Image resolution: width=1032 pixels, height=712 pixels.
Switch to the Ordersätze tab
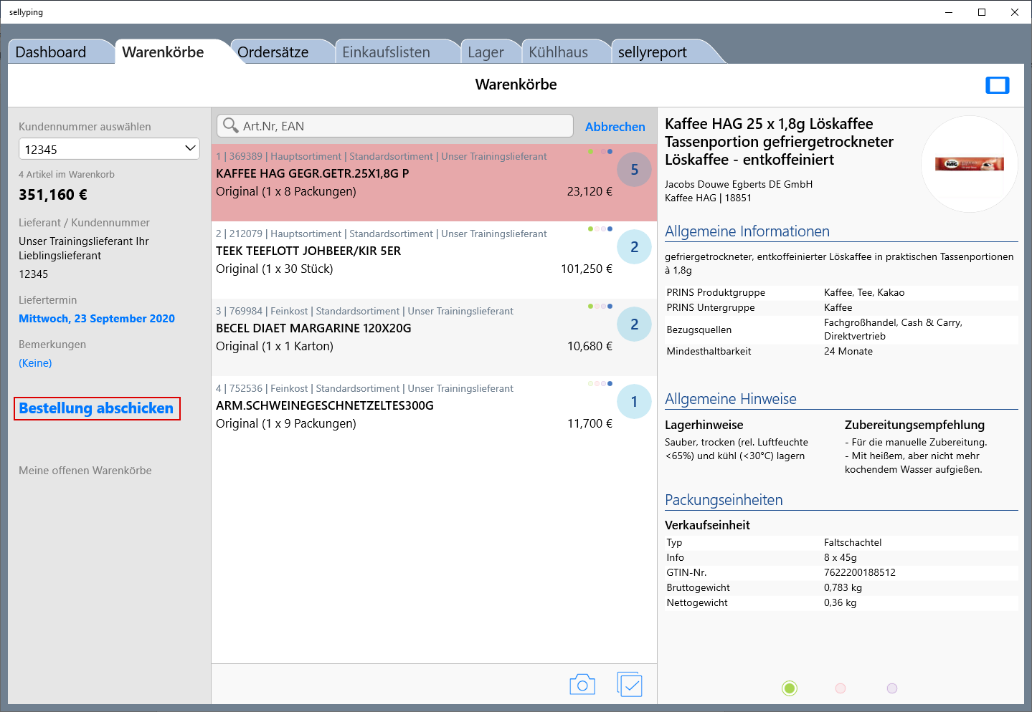(273, 52)
